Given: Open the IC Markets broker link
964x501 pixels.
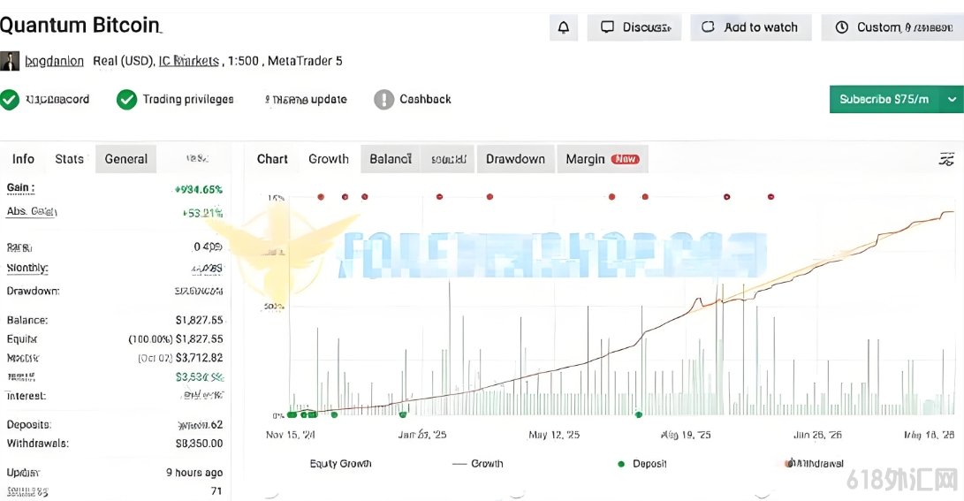Looking at the screenshot, I should [189, 61].
